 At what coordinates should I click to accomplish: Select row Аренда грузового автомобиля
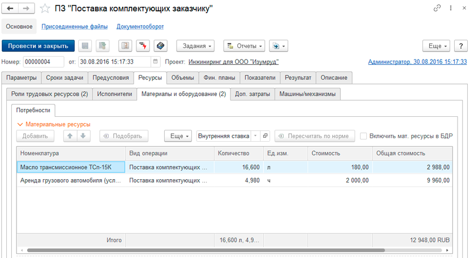click(x=234, y=180)
